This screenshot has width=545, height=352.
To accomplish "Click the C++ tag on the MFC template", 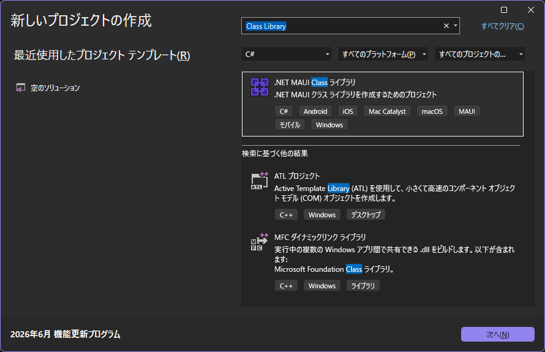I will (x=286, y=286).
